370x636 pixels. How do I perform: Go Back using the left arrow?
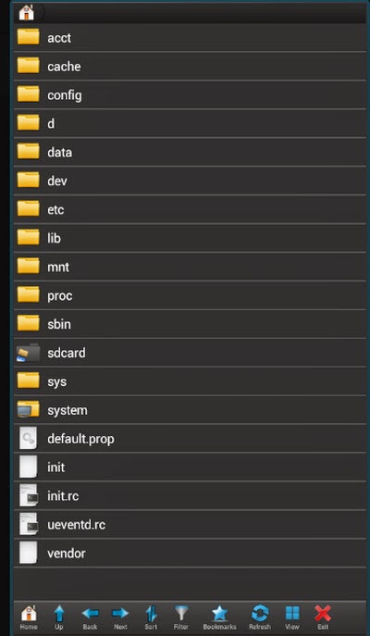90,617
